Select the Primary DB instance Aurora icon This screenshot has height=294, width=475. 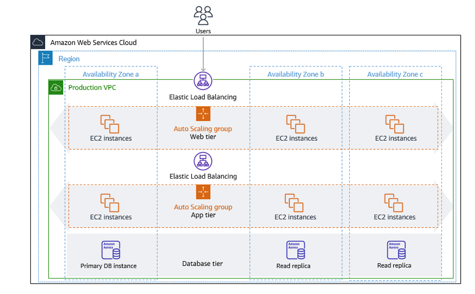coord(111,250)
